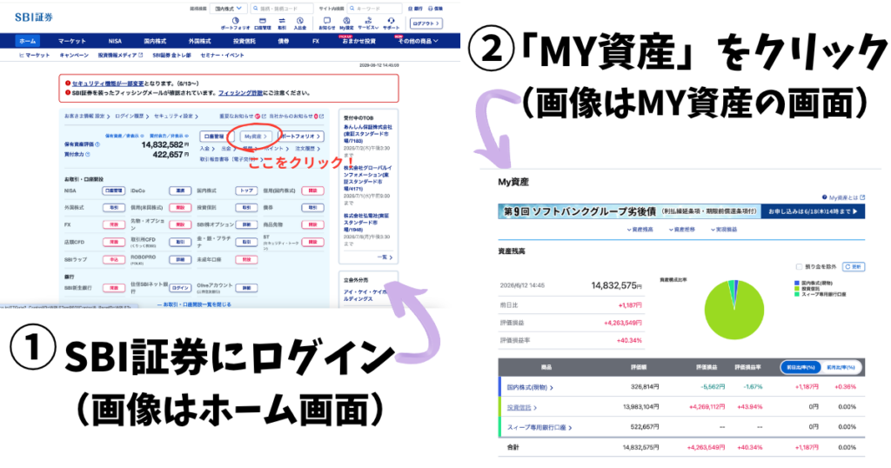891x468 pixels.
Task: Jump to 実現損益 section anchor
Action: 724,230
